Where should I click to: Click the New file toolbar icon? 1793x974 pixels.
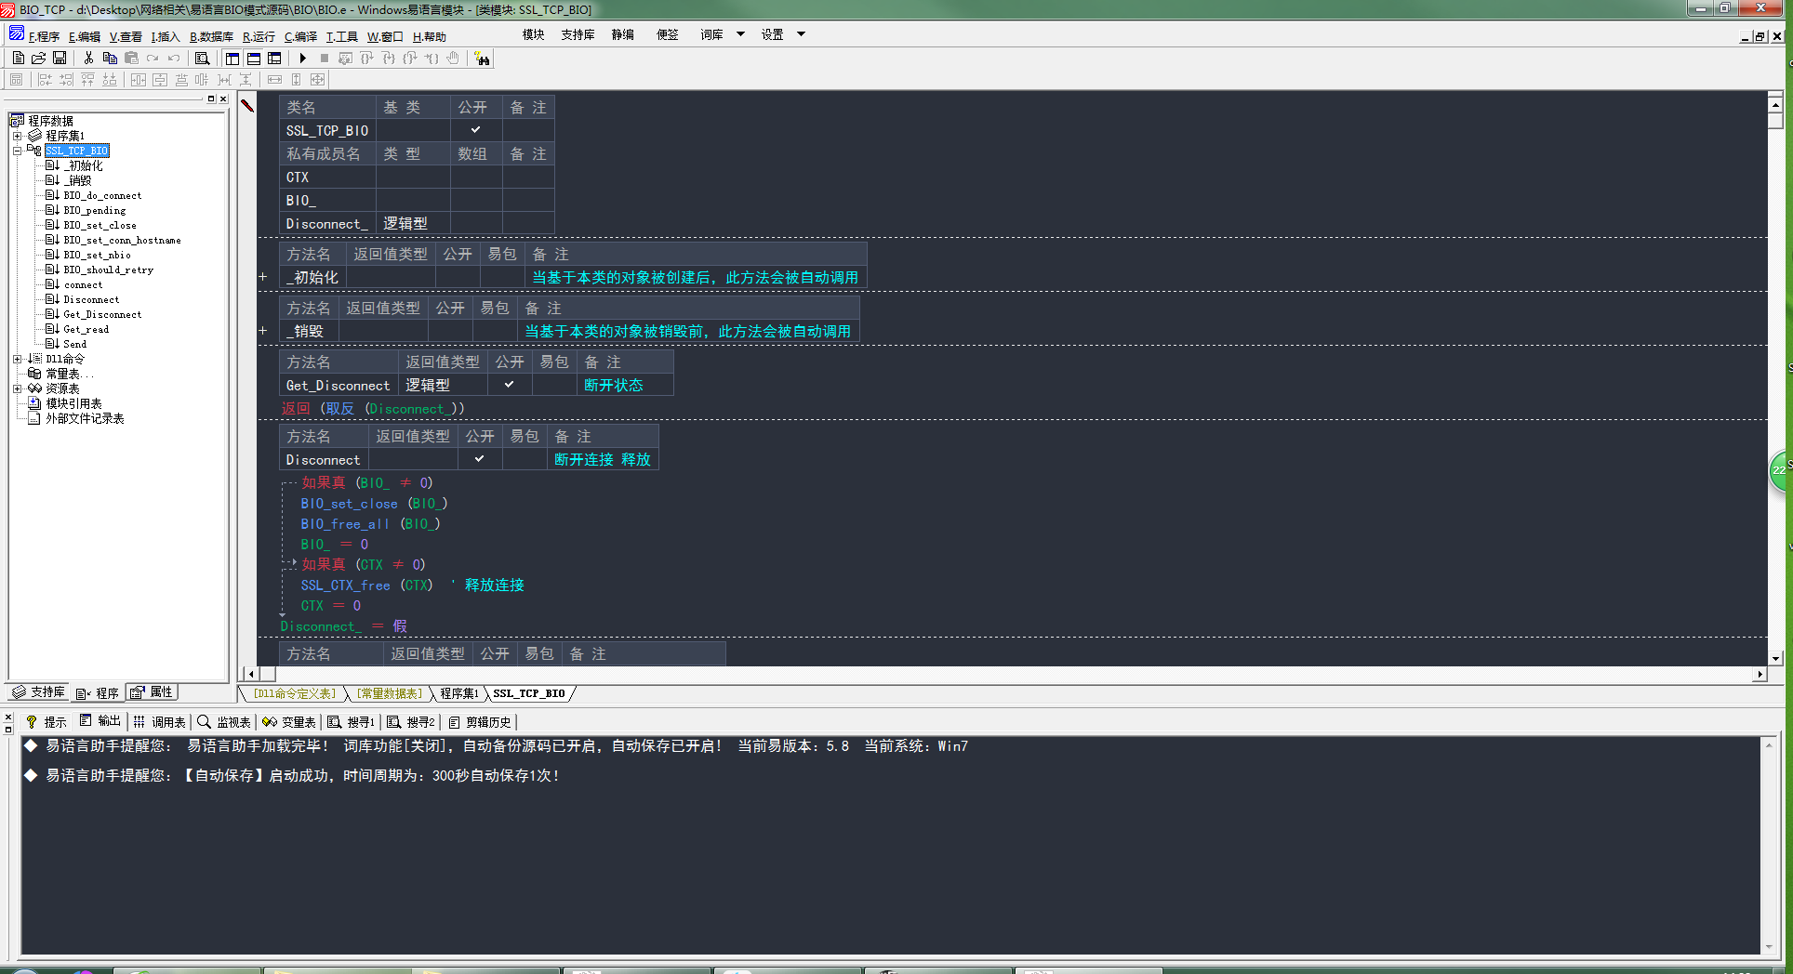18,58
